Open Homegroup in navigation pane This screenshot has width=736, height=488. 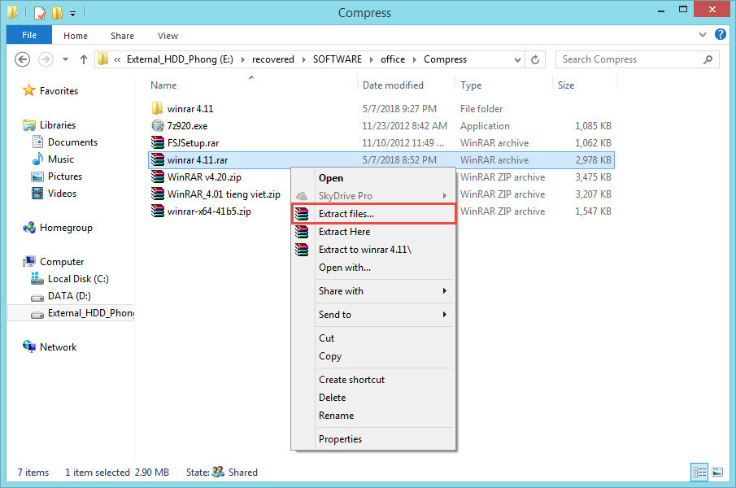(x=66, y=228)
